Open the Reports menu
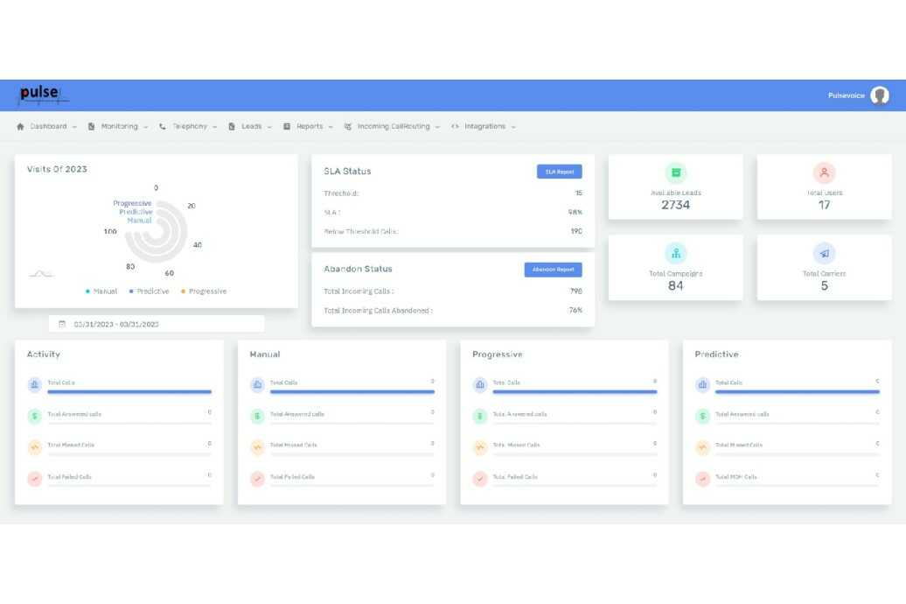906x604 pixels. tap(309, 125)
